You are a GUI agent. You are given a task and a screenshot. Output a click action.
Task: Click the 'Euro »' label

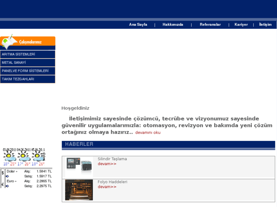point(11,181)
